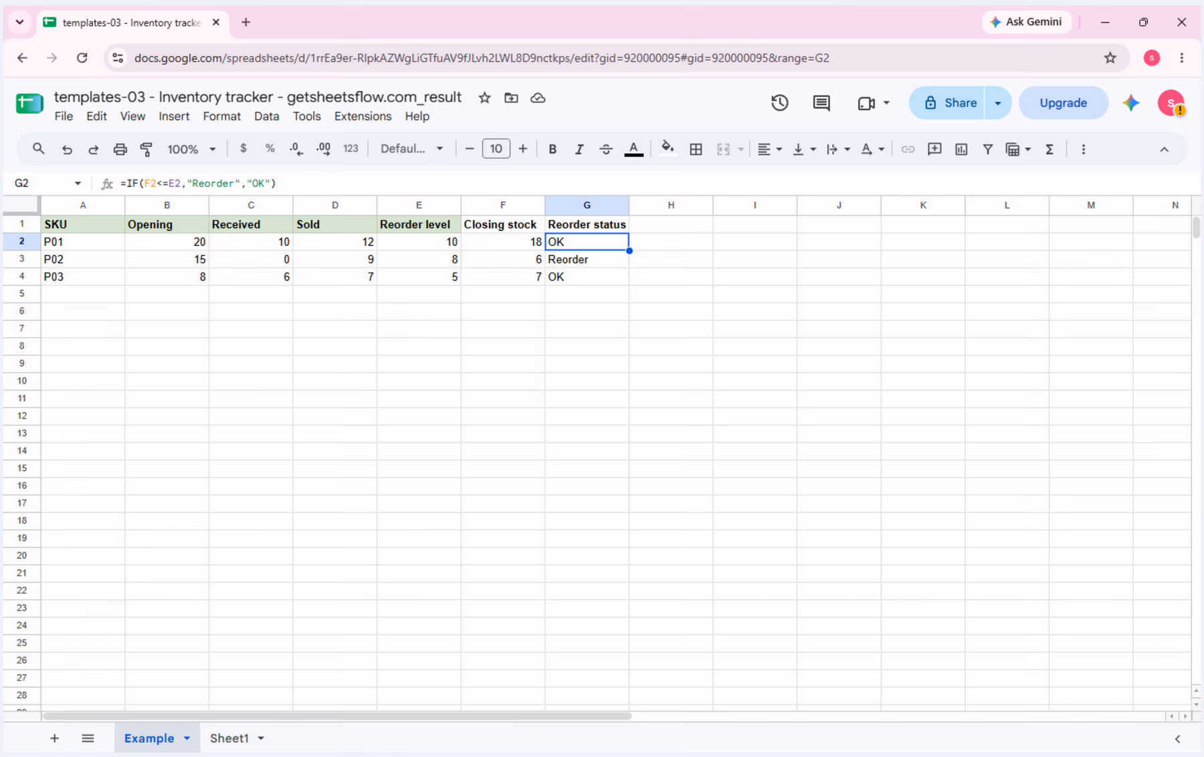This screenshot has width=1204, height=757.
Task: Toggle bold formatting
Action: 553,149
